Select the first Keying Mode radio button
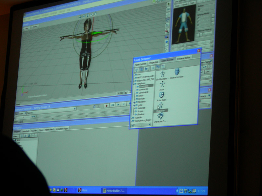Image resolution: width=262 pixels, height=196 pixels. point(198,18)
